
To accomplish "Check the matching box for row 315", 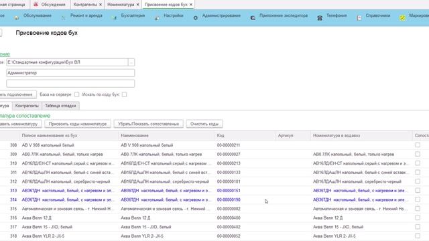I will [418, 208].
